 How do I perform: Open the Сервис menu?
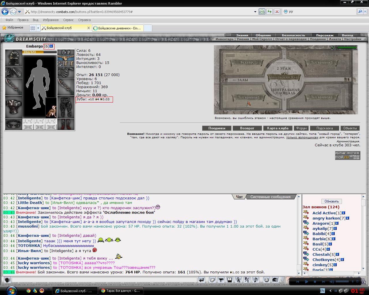68,20
